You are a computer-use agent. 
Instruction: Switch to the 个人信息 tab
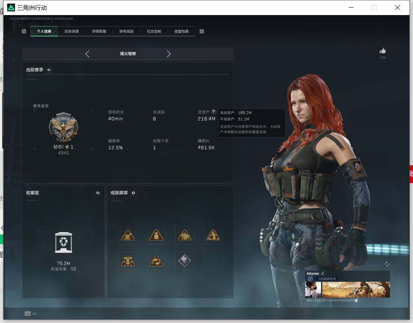[44, 31]
